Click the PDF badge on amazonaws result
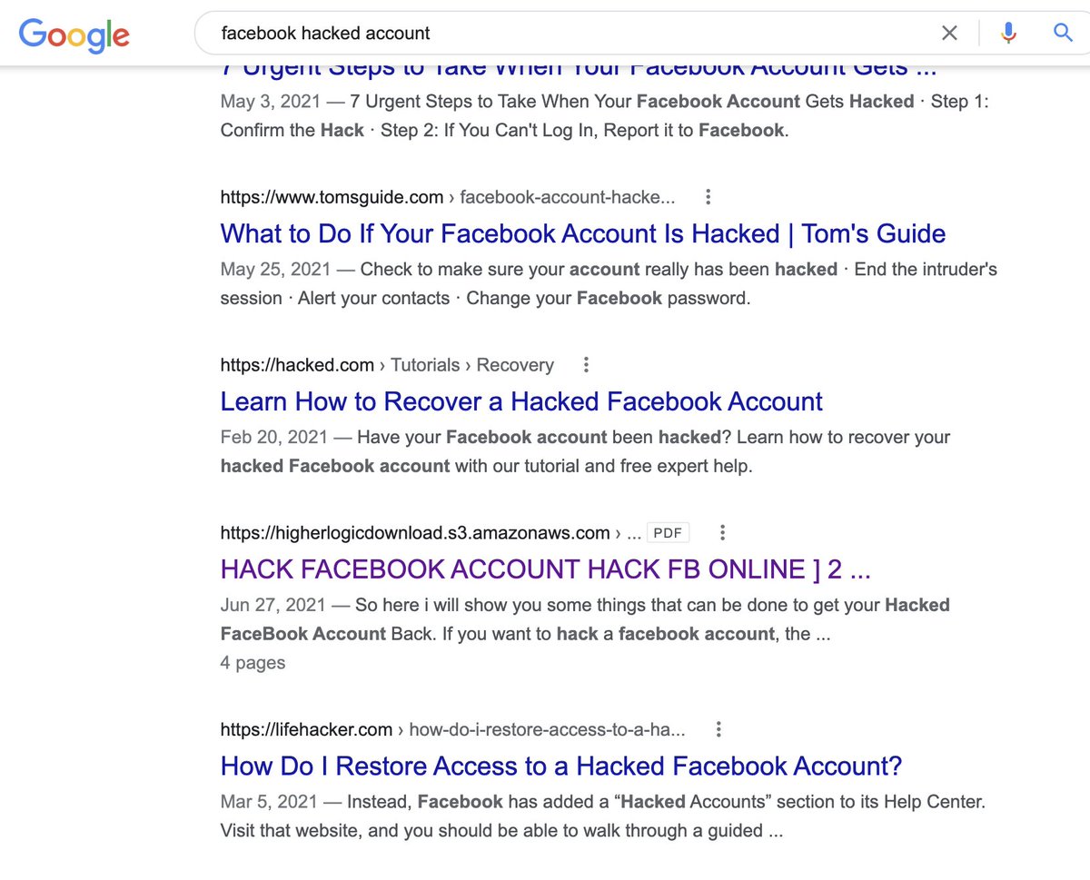This screenshot has width=1090, height=880. click(x=669, y=533)
